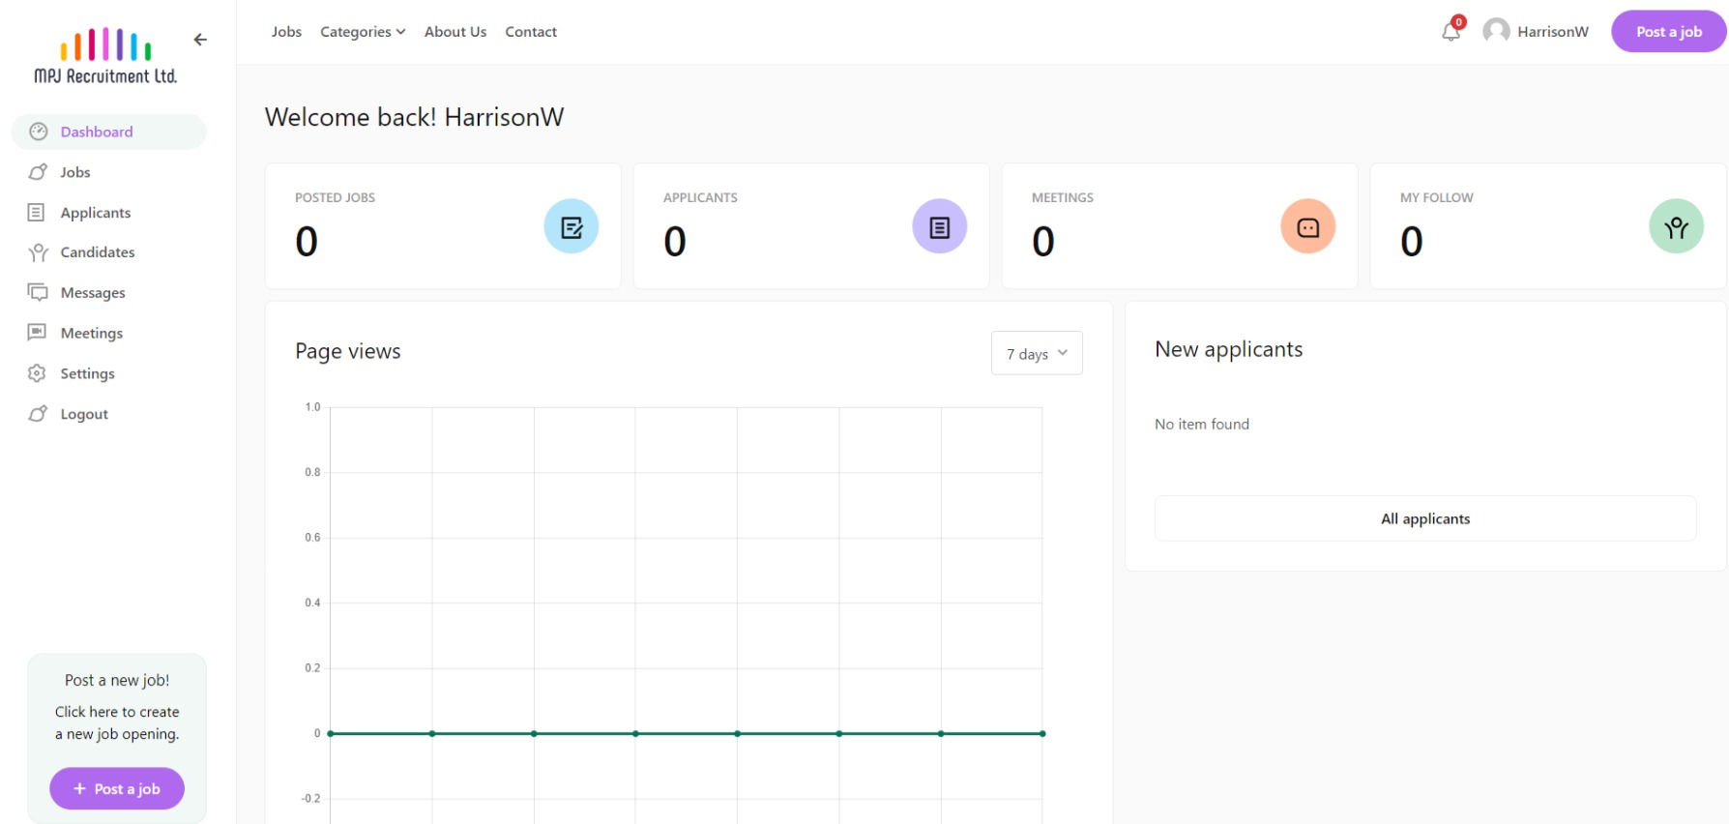Go to the About Us page
This screenshot has width=1729, height=824.
coord(454,32)
